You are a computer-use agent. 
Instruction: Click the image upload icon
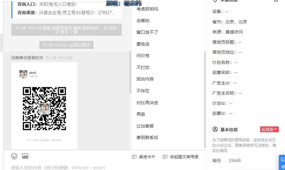[x=25, y=156]
